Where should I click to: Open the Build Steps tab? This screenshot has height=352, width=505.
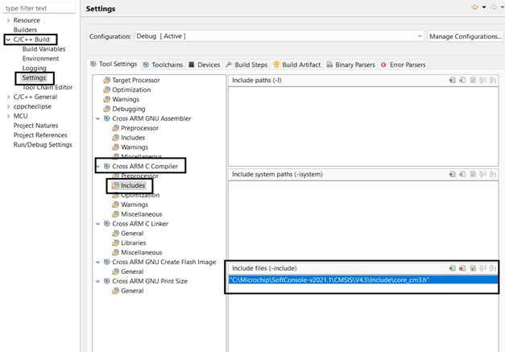click(x=246, y=64)
